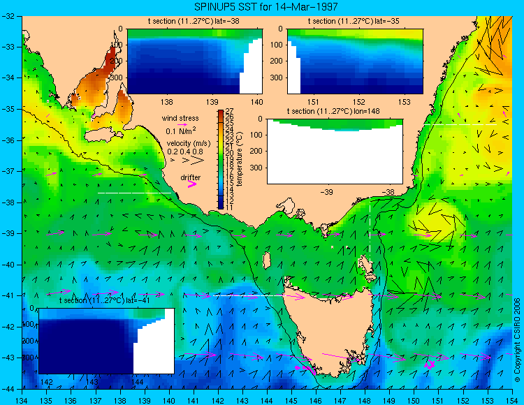
Task: Click the 142 tick in lat=-41 inset
Action: (x=46, y=382)
